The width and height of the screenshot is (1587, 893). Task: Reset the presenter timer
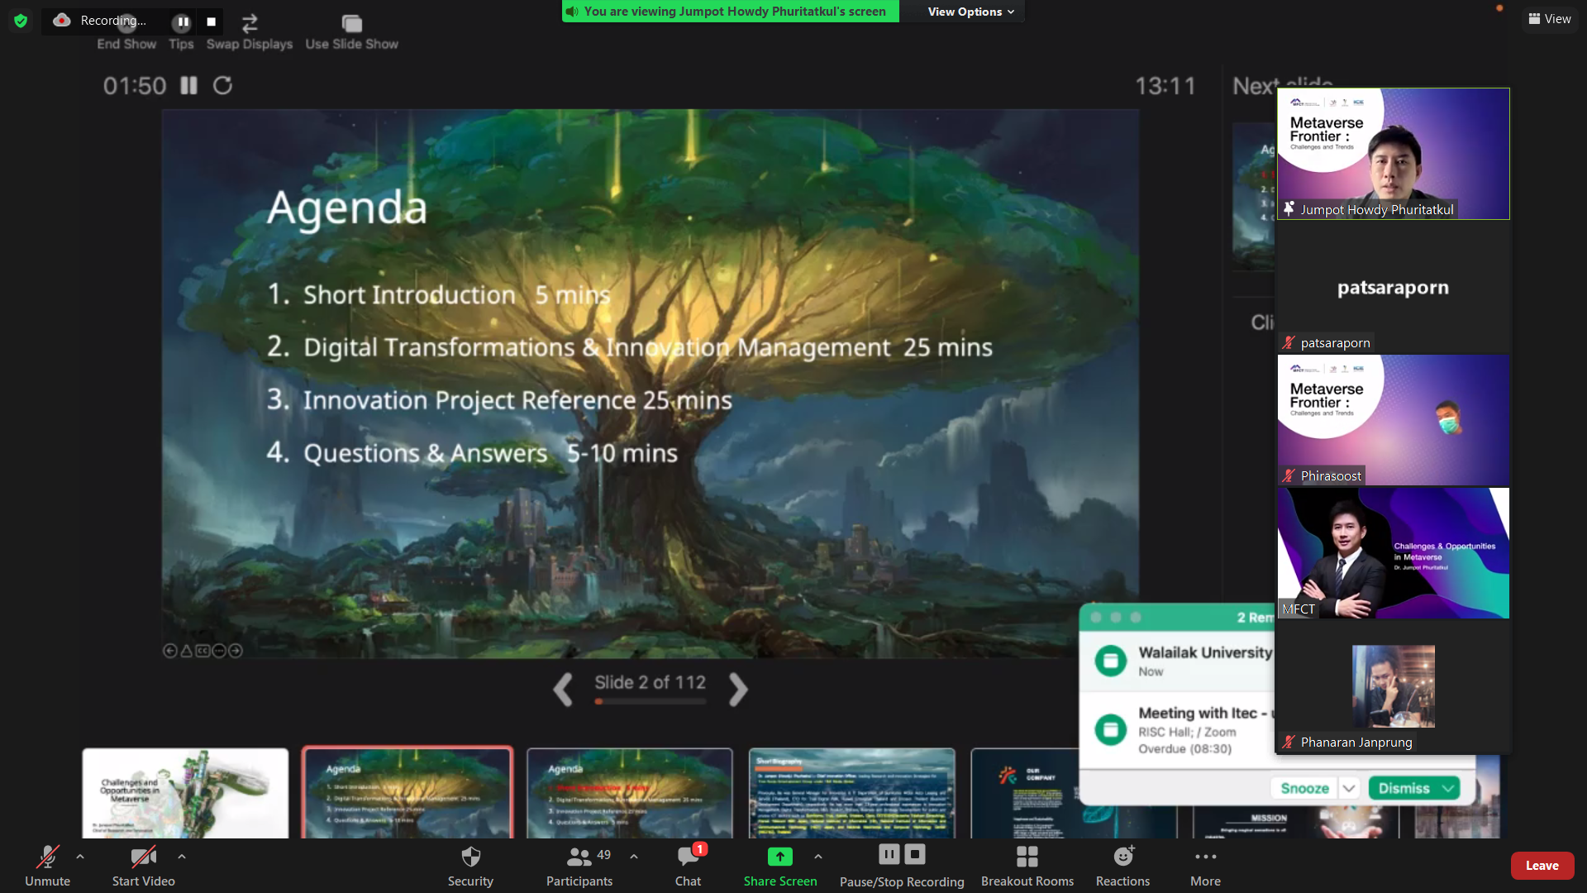[223, 85]
